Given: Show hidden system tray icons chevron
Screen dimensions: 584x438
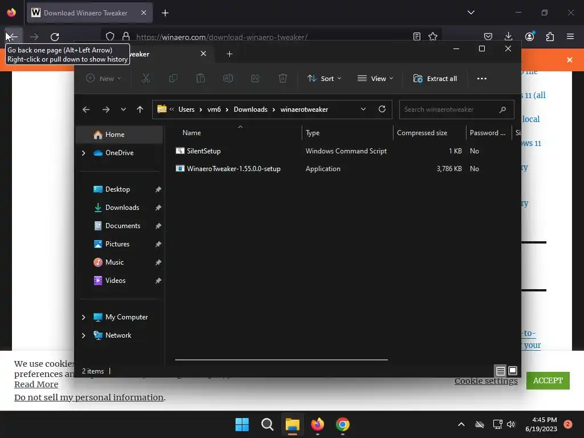Looking at the screenshot, I should pyautogui.click(x=461, y=424).
